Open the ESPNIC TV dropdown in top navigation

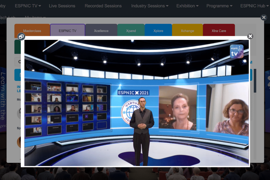click(28, 6)
